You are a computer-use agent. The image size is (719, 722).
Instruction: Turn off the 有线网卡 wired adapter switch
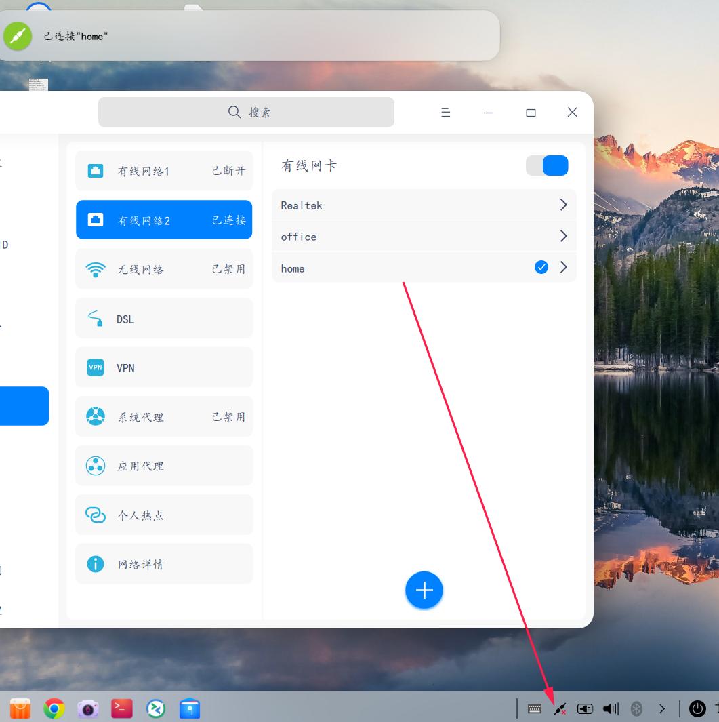tap(548, 165)
